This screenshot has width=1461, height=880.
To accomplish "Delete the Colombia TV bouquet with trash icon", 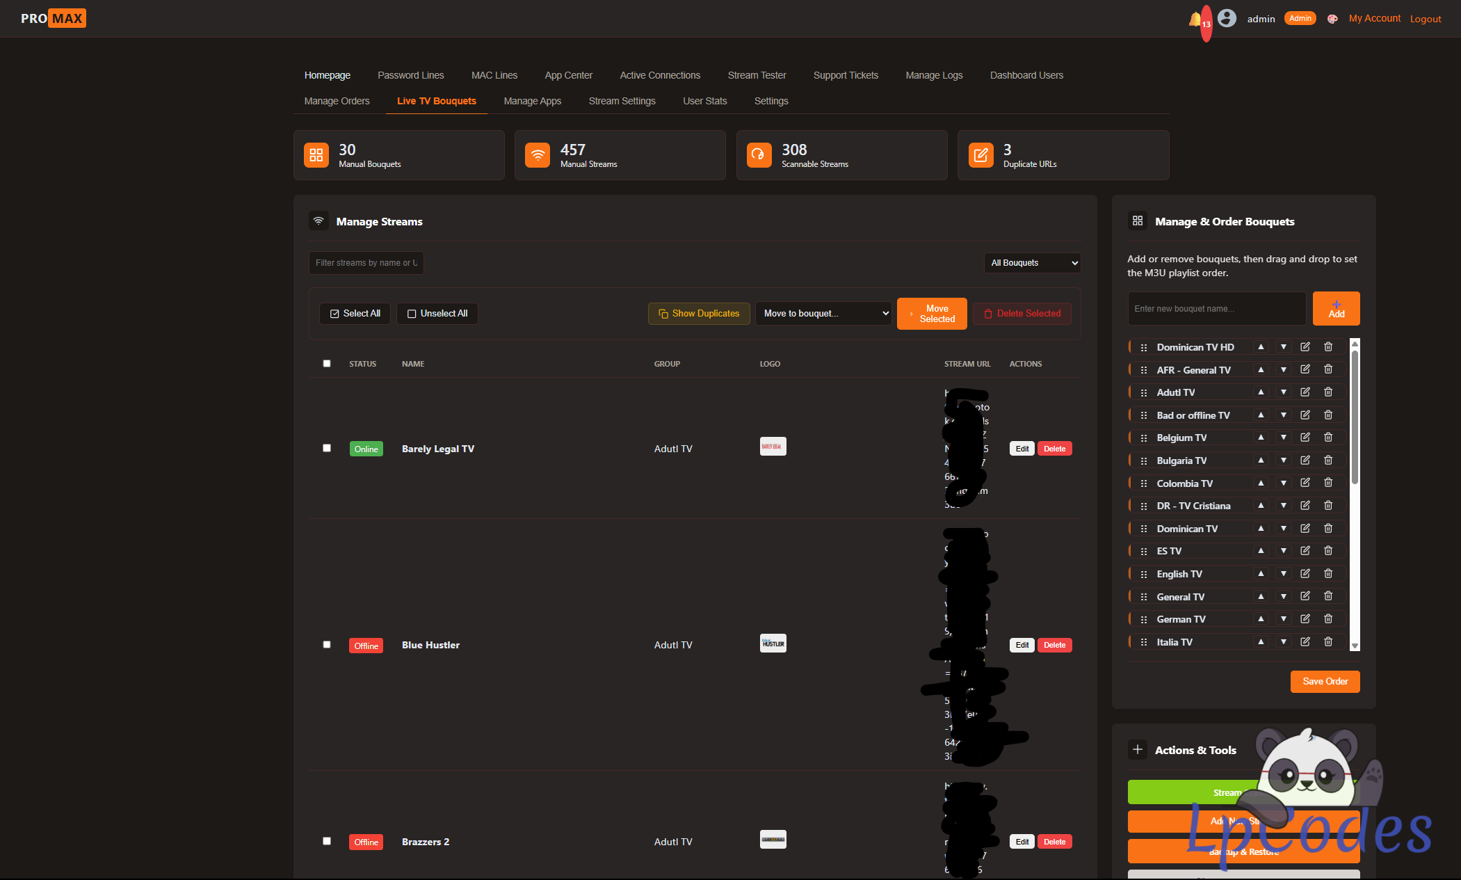I will tap(1328, 483).
